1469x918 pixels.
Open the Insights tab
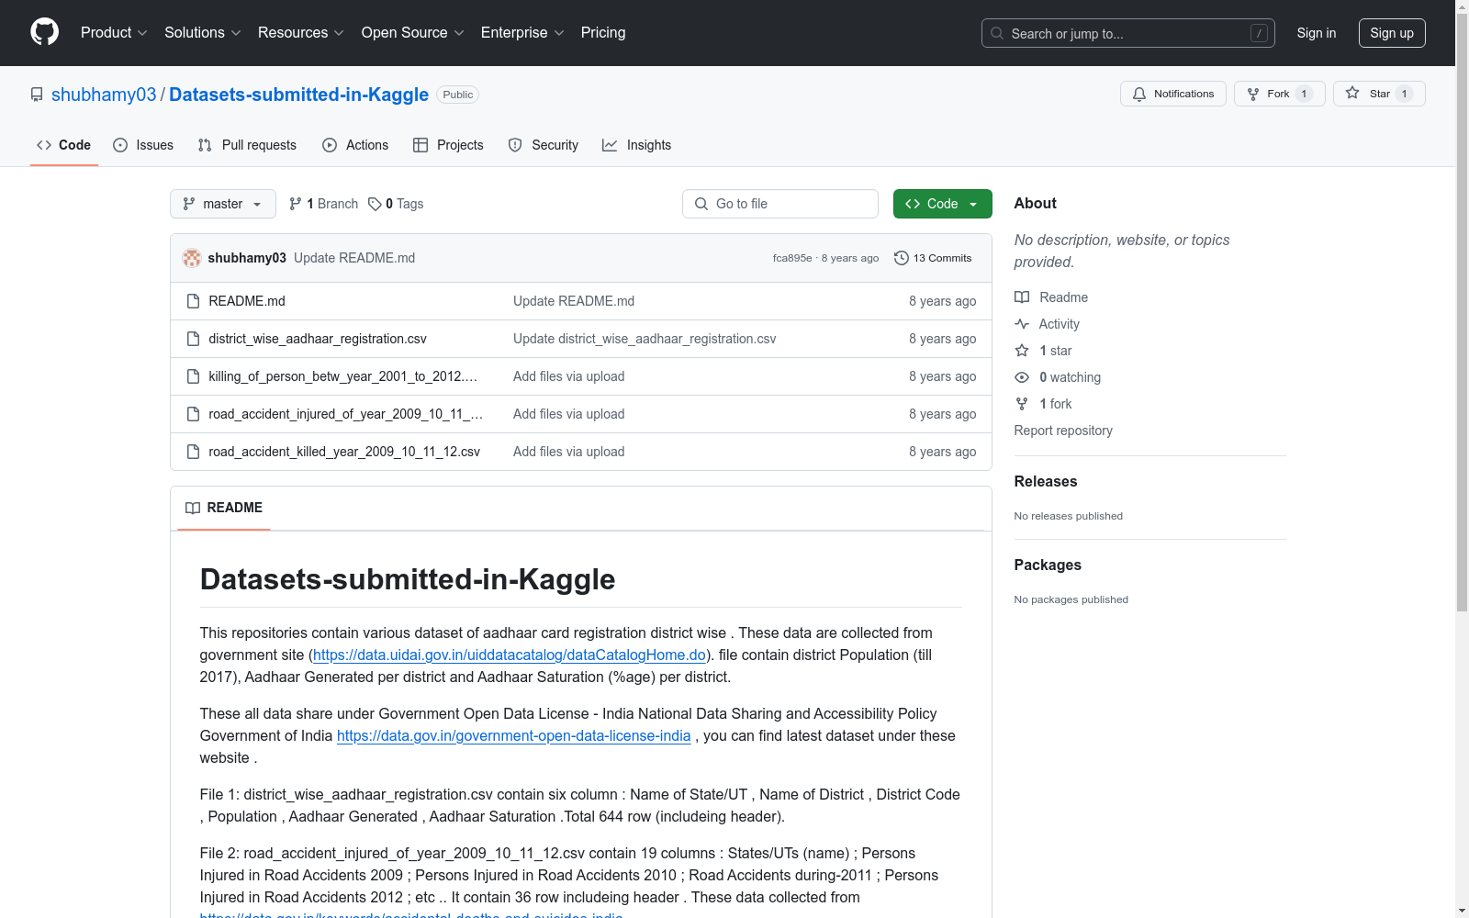(x=637, y=145)
